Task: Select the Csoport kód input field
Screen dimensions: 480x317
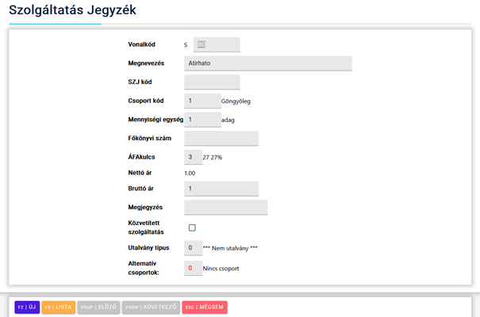Action: coord(202,101)
